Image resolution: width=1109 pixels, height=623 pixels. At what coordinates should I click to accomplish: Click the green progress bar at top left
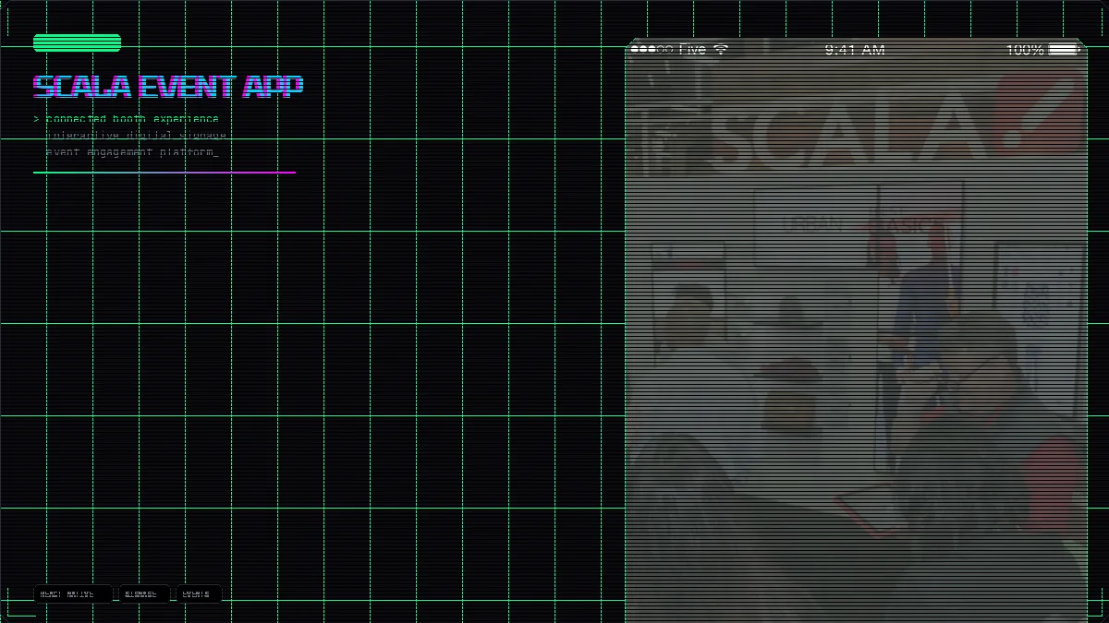(x=77, y=42)
